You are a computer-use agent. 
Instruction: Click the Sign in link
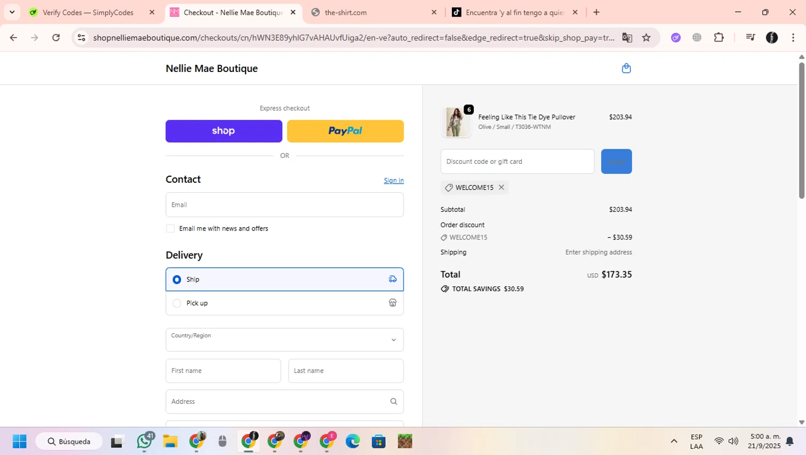(x=394, y=180)
